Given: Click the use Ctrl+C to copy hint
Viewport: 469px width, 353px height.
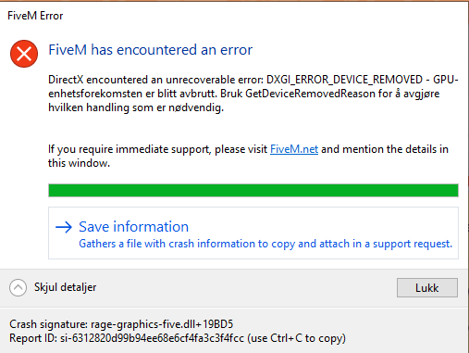Looking at the screenshot, I should (296, 338).
